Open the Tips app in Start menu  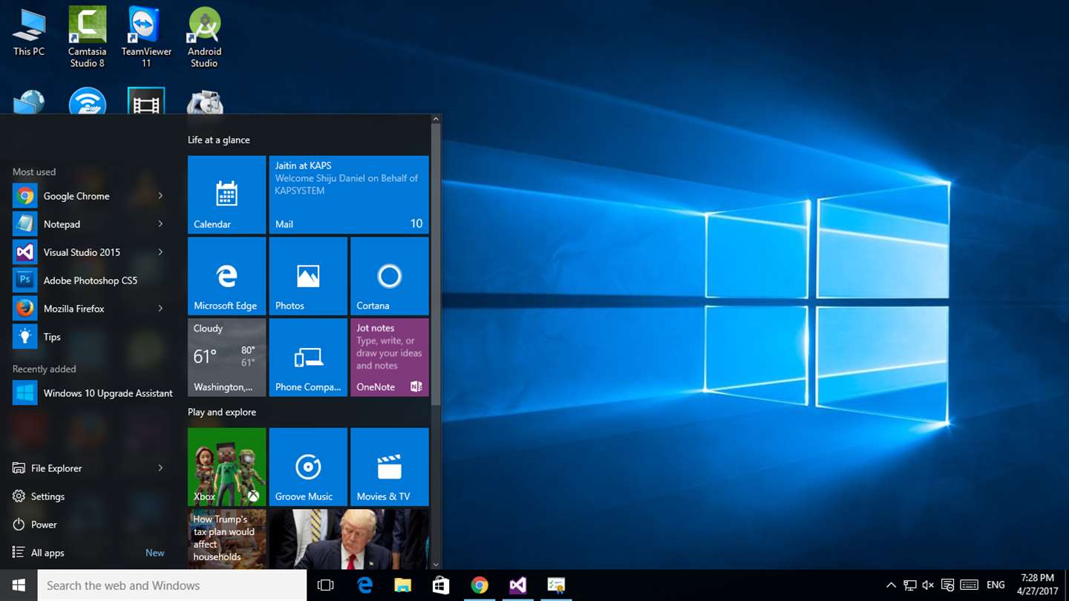click(89, 337)
